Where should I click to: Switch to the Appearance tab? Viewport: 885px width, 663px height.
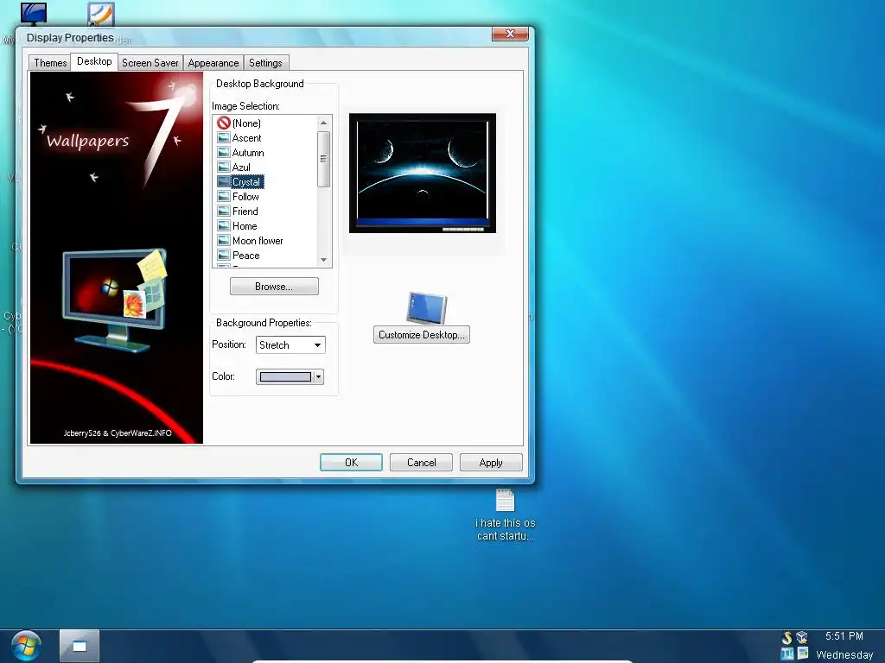213,62
